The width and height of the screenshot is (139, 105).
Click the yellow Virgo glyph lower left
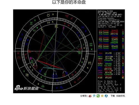(27, 75)
